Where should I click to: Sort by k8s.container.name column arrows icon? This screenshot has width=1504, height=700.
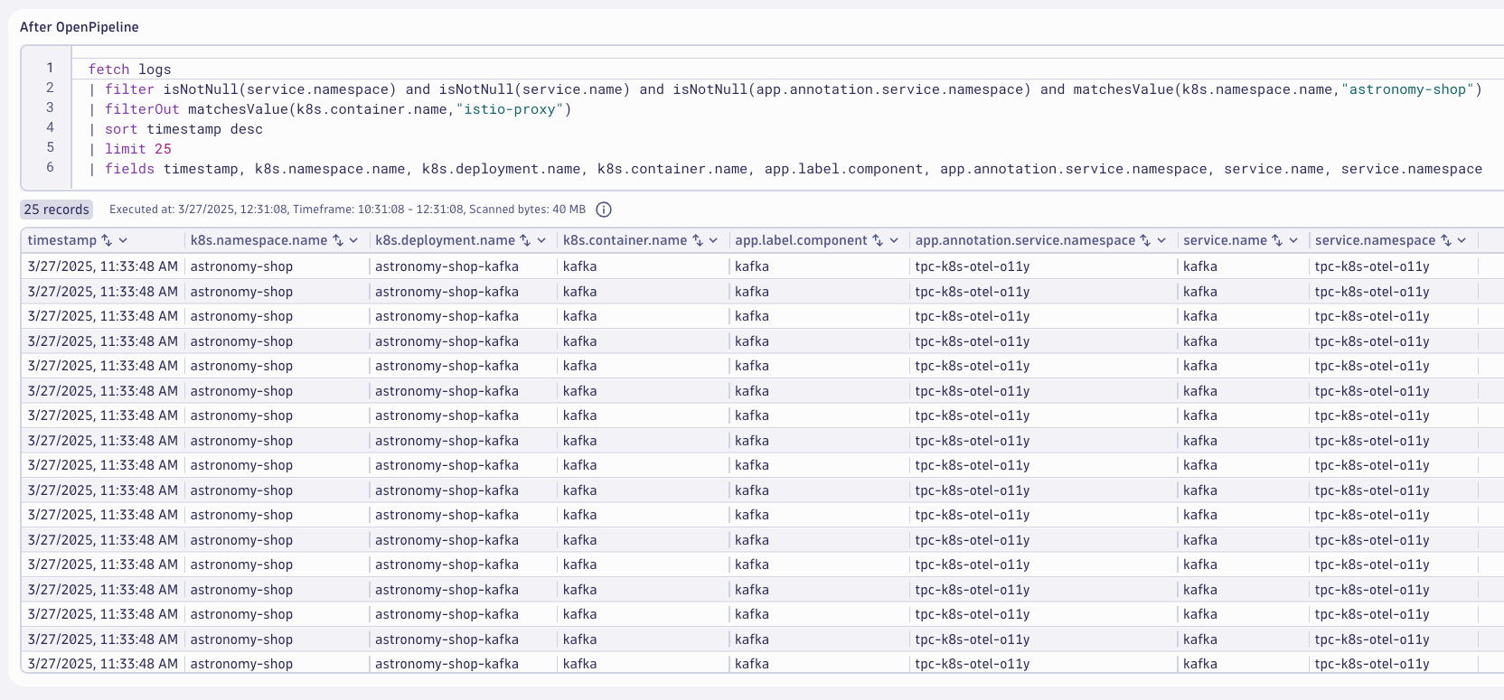pos(698,240)
